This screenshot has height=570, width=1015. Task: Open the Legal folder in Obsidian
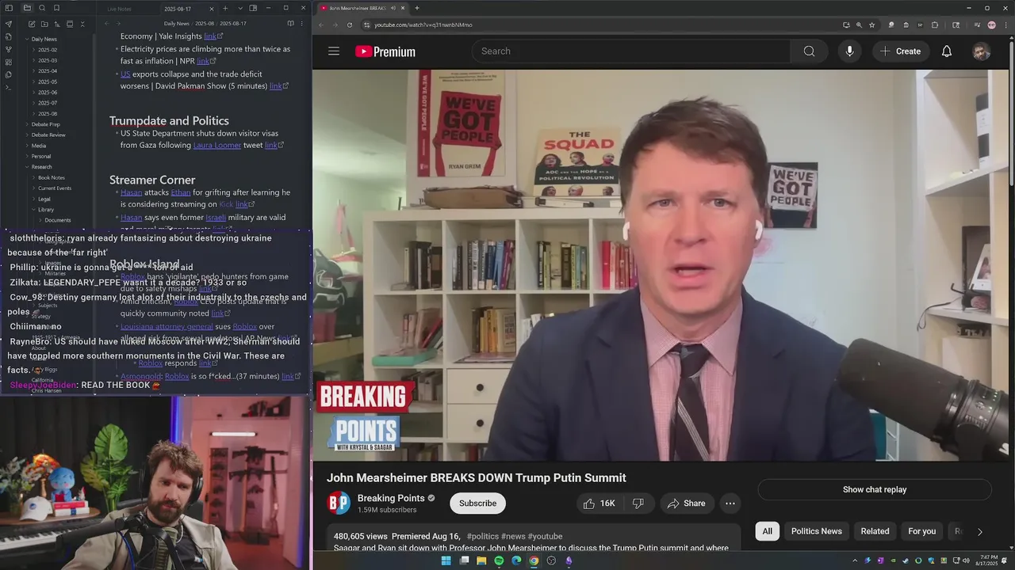pyautogui.click(x=44, y=199)
